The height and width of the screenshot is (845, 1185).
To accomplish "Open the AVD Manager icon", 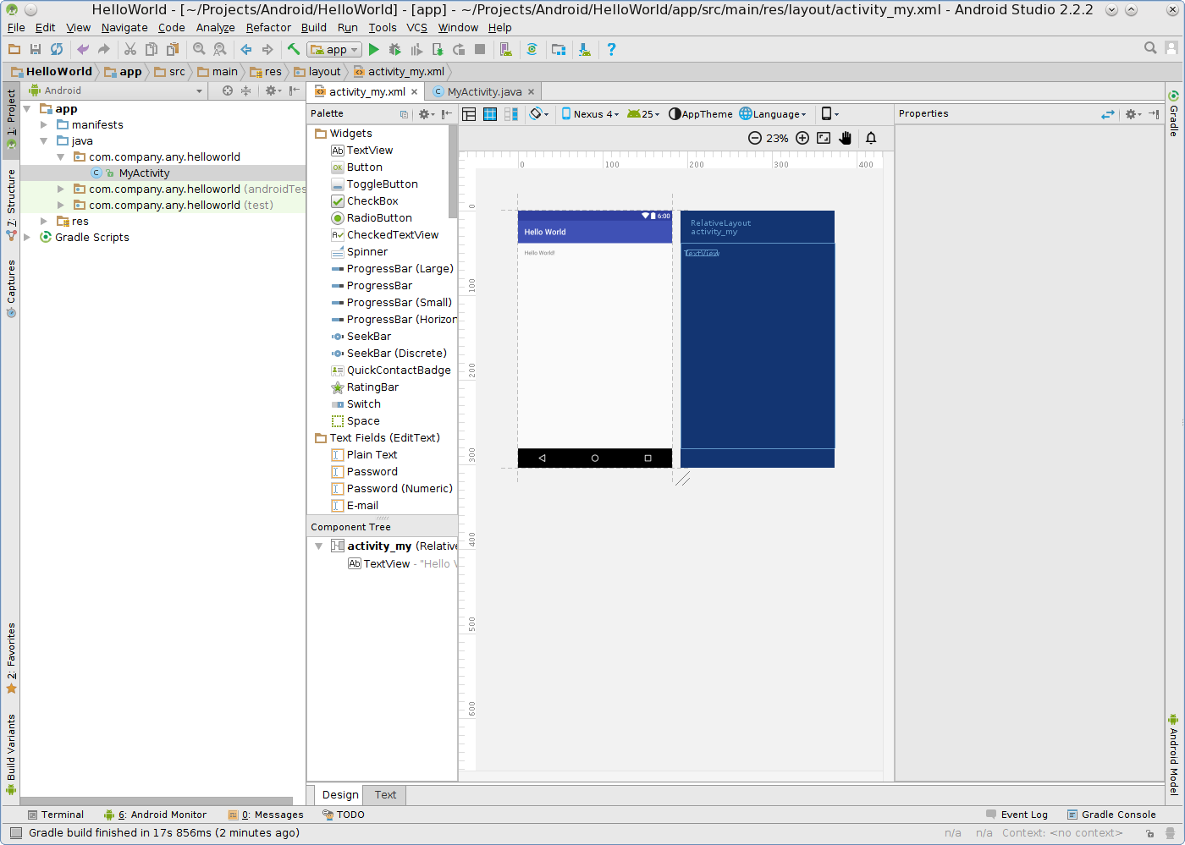I will click(x=506, y=49).
